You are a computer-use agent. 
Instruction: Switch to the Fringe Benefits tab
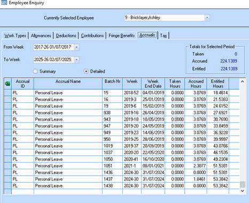(x=122, y=35)
